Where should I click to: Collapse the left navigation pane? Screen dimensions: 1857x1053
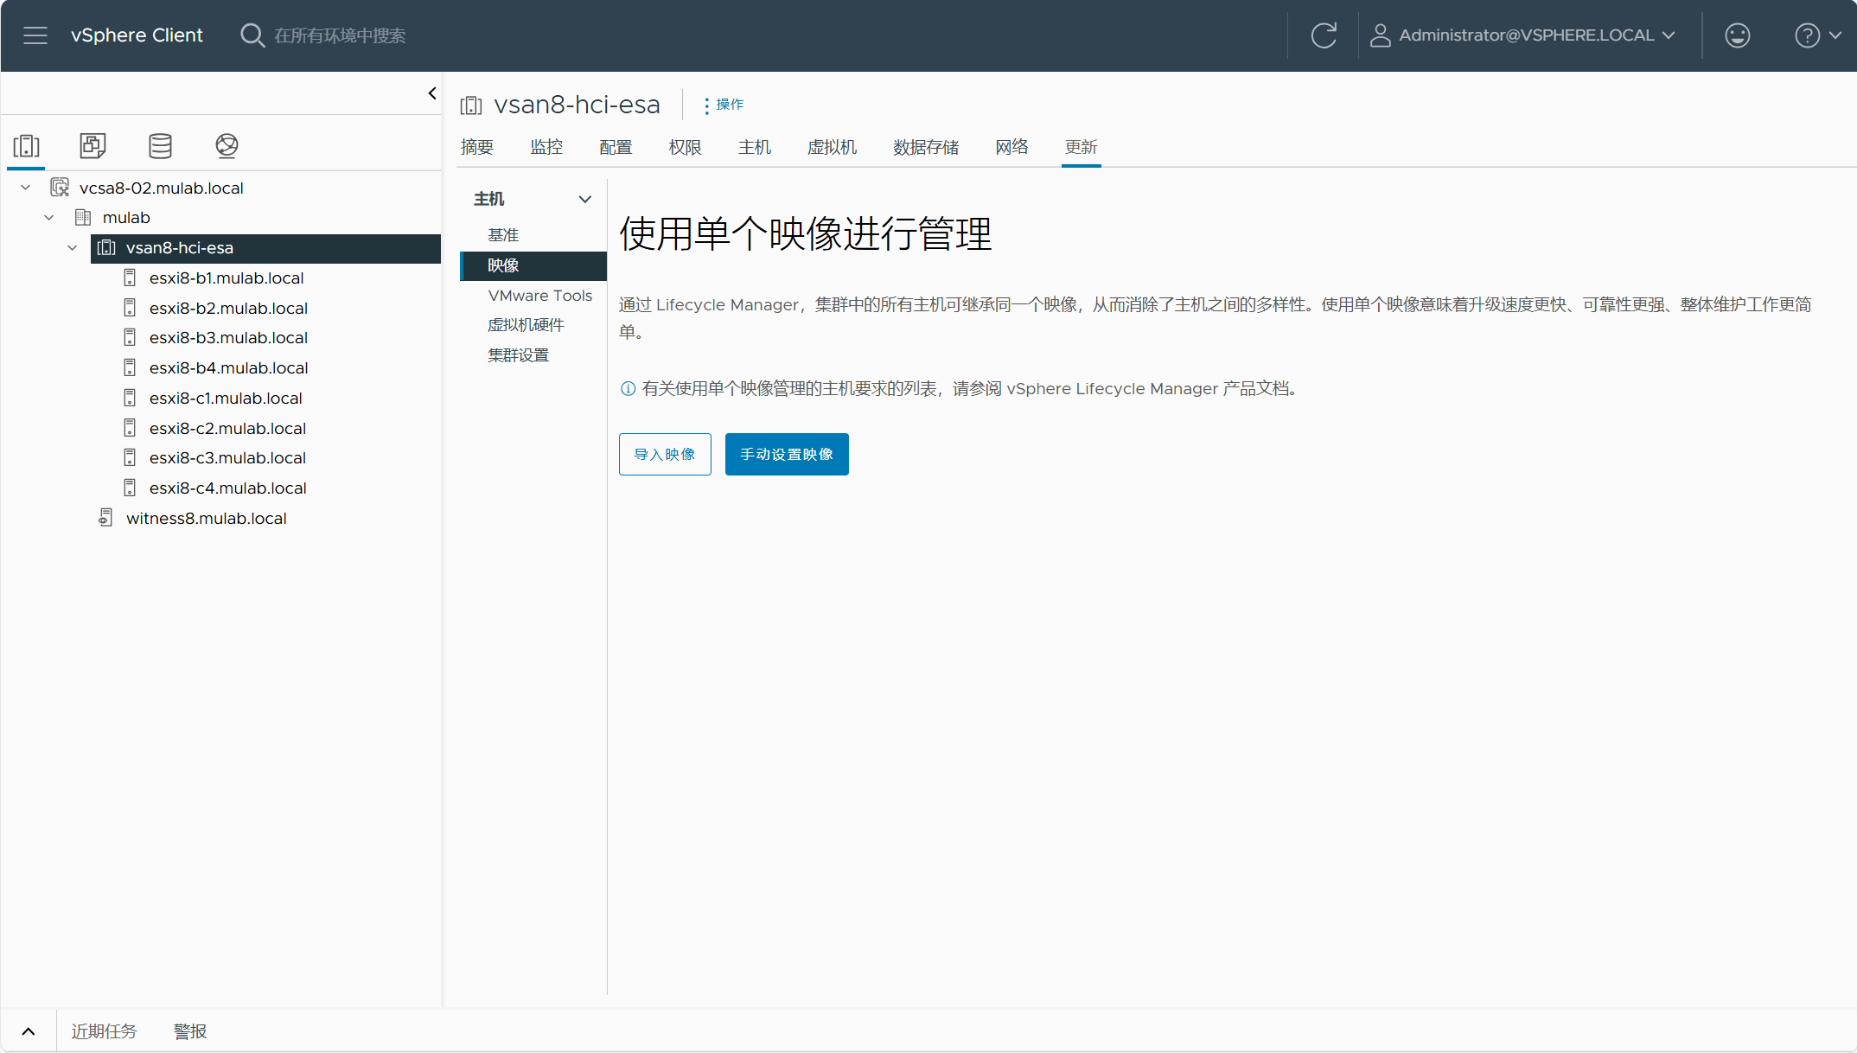point(431,93)
